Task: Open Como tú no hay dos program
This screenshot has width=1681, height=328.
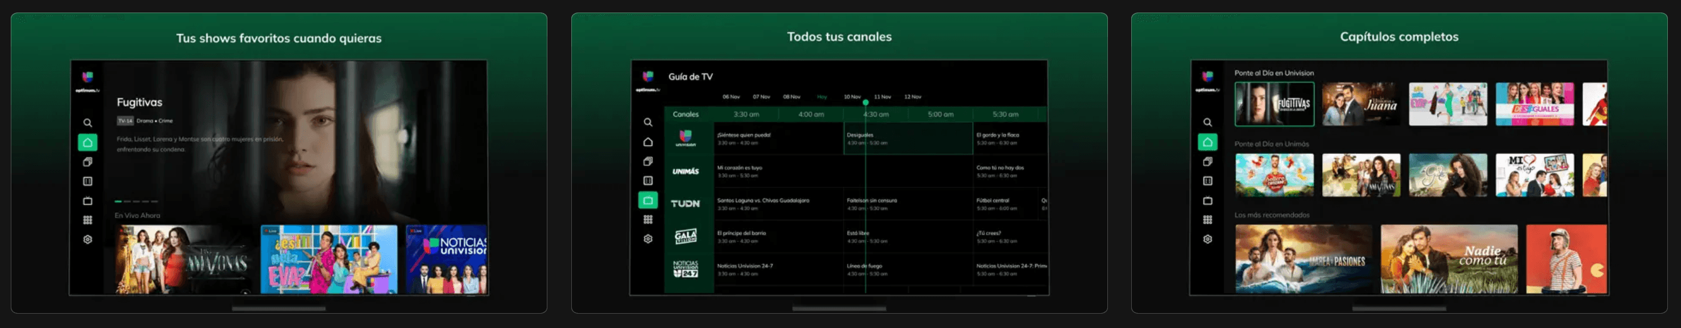Action: pyautogui.click(x=1009, y=171)
